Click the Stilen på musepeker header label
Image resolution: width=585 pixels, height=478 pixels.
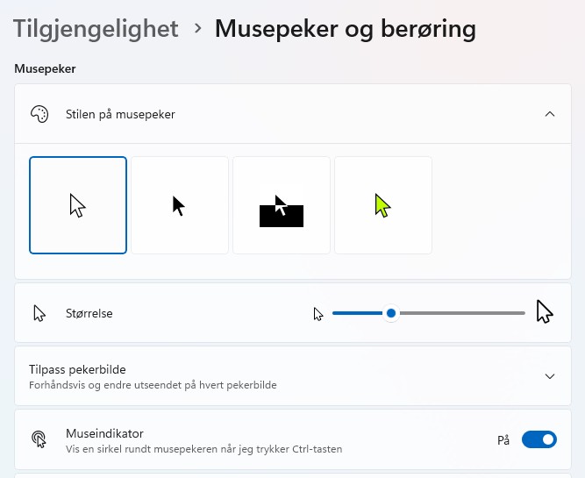[120, 114]
